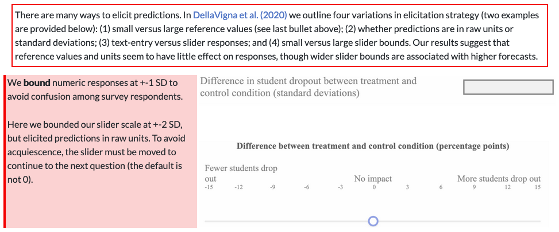Screen dimensions: 559x232
Task: Click the -15 tick label on slider scale
Action: click(209, 187)
